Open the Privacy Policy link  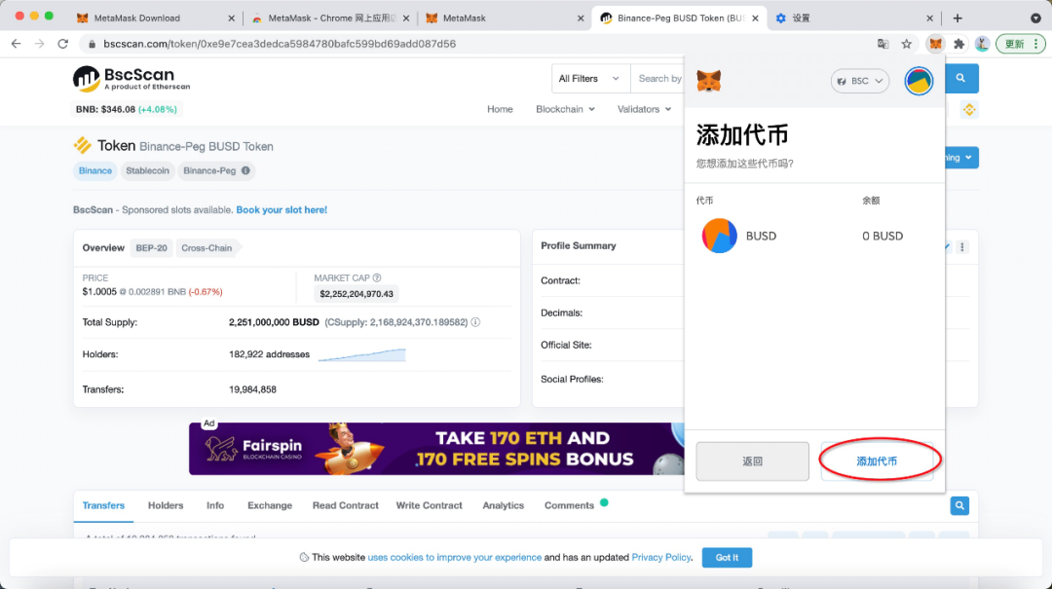tap(660, 558)
